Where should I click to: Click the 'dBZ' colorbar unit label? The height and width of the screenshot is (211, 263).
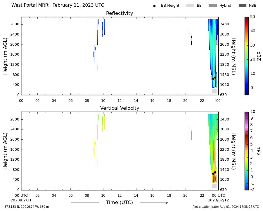click(x=259, y=56)
